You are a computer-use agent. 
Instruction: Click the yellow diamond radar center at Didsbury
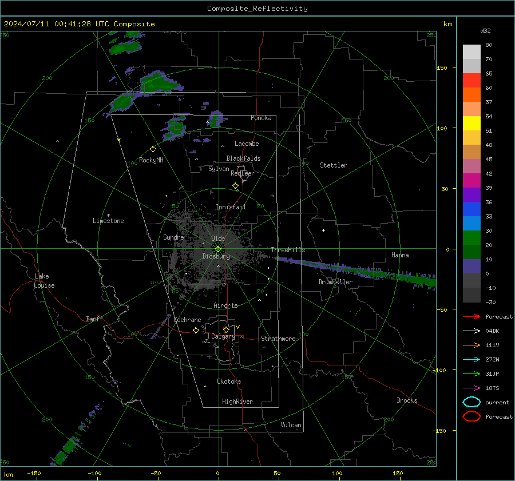tap(219, 249)
